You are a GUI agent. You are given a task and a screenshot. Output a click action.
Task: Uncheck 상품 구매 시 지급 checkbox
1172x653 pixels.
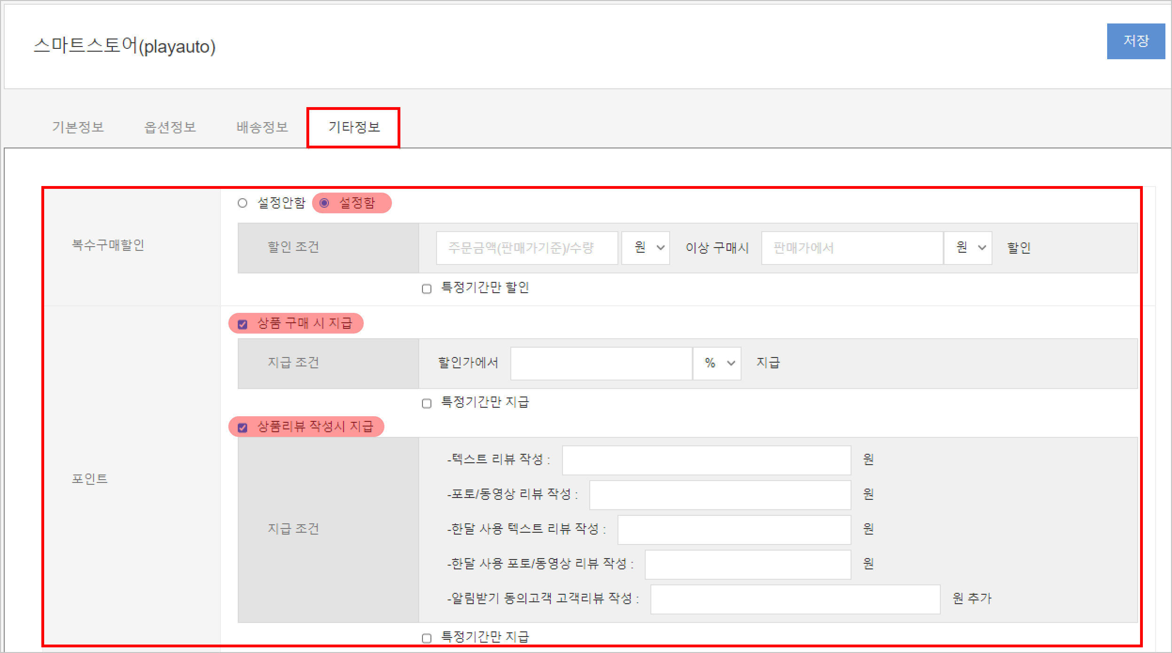[242, 324]
